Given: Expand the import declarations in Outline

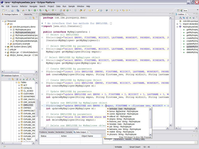Looking at the screenshot, I should (x=177, y=24).
